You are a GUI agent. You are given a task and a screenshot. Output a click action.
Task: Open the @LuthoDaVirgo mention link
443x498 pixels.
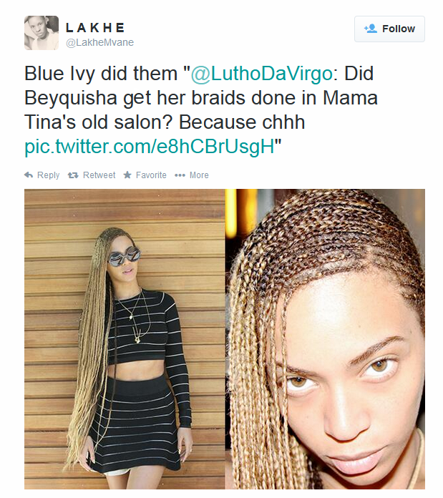[261, 74]
